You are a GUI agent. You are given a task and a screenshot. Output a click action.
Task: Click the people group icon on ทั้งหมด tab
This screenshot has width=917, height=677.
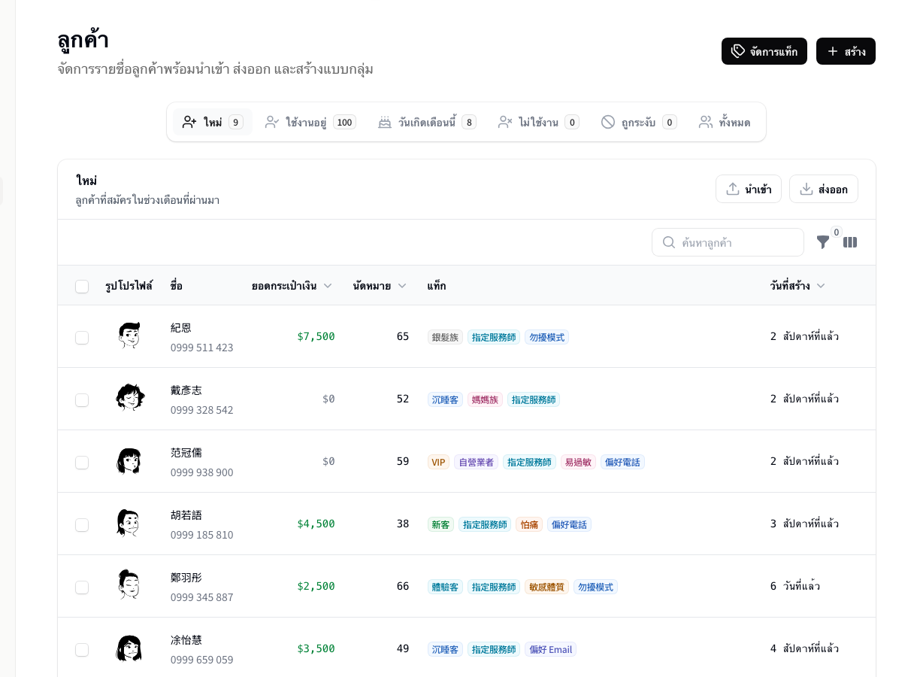pyautogui.click(x=706, y=122)
